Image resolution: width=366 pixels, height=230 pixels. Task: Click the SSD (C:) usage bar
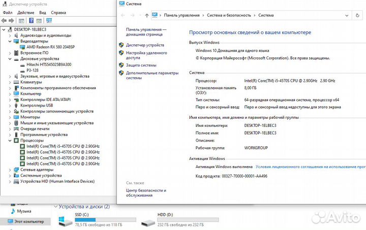(106, 220)
